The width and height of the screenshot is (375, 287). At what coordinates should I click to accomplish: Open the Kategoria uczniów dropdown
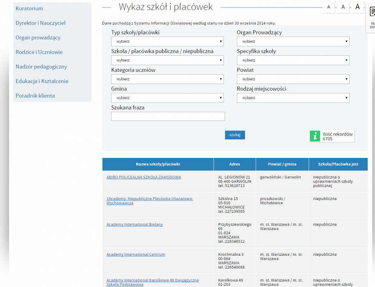pyautogui.click(x=167, y=79)
